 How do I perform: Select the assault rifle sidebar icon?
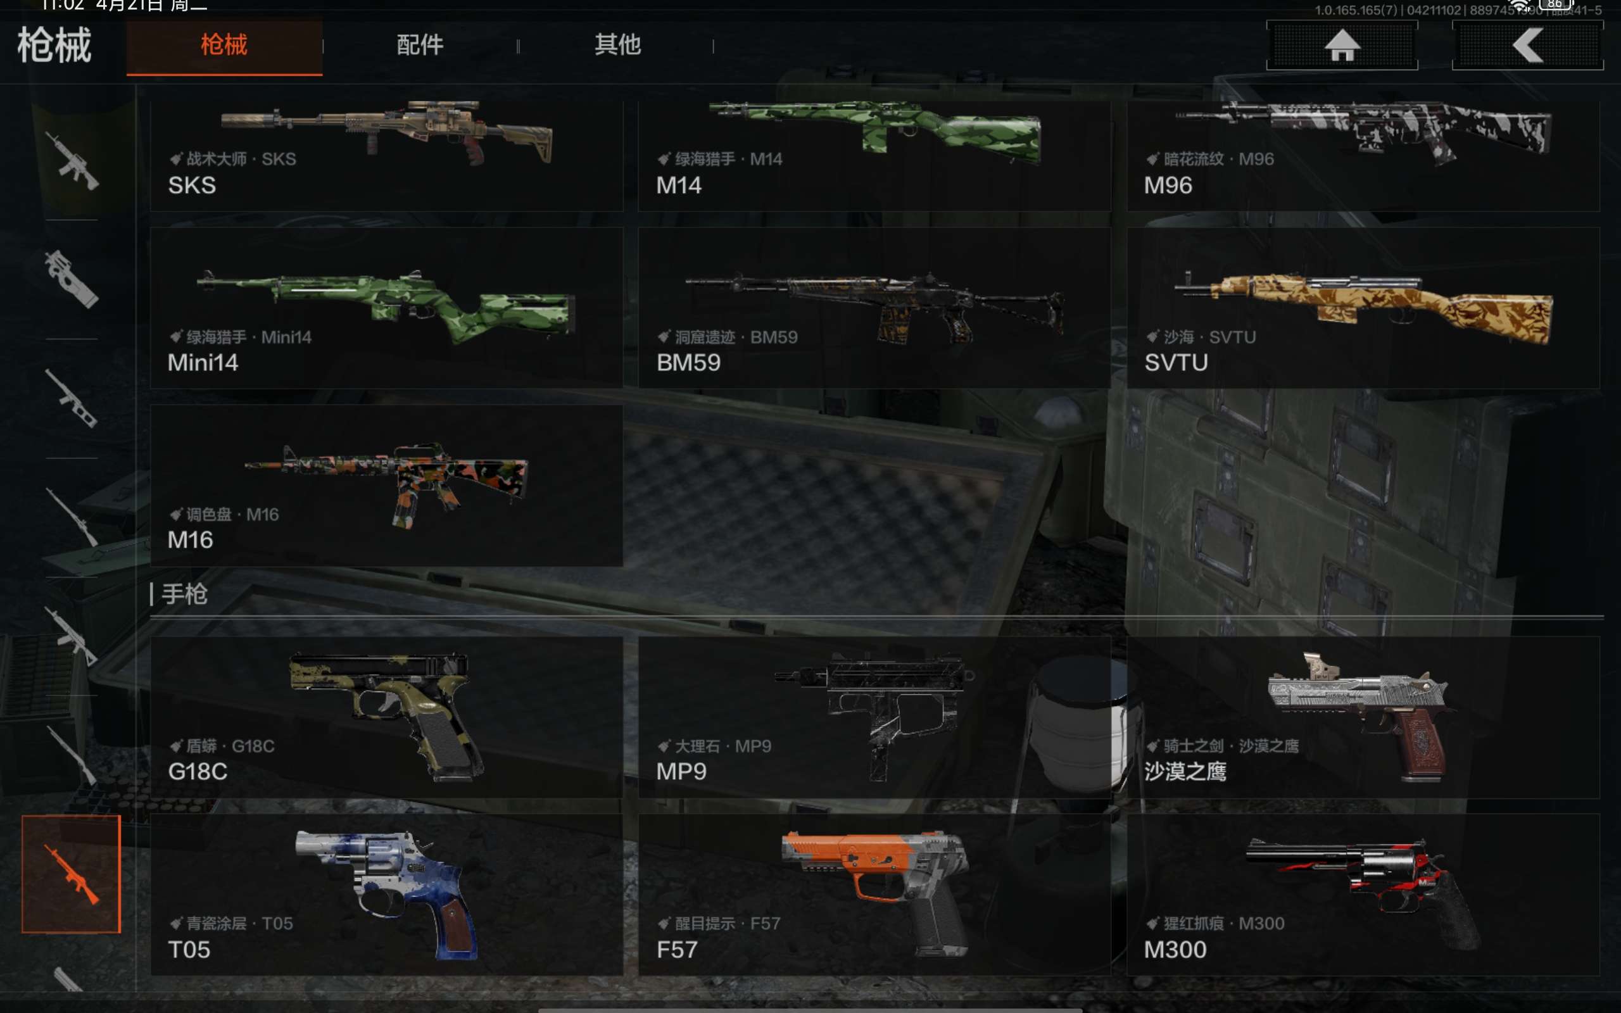pyautogui.click(x=72, y=161)
